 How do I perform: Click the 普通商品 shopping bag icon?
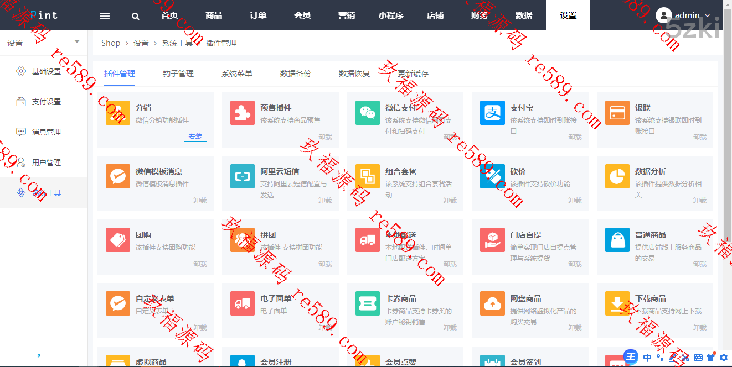coord(617,240)
